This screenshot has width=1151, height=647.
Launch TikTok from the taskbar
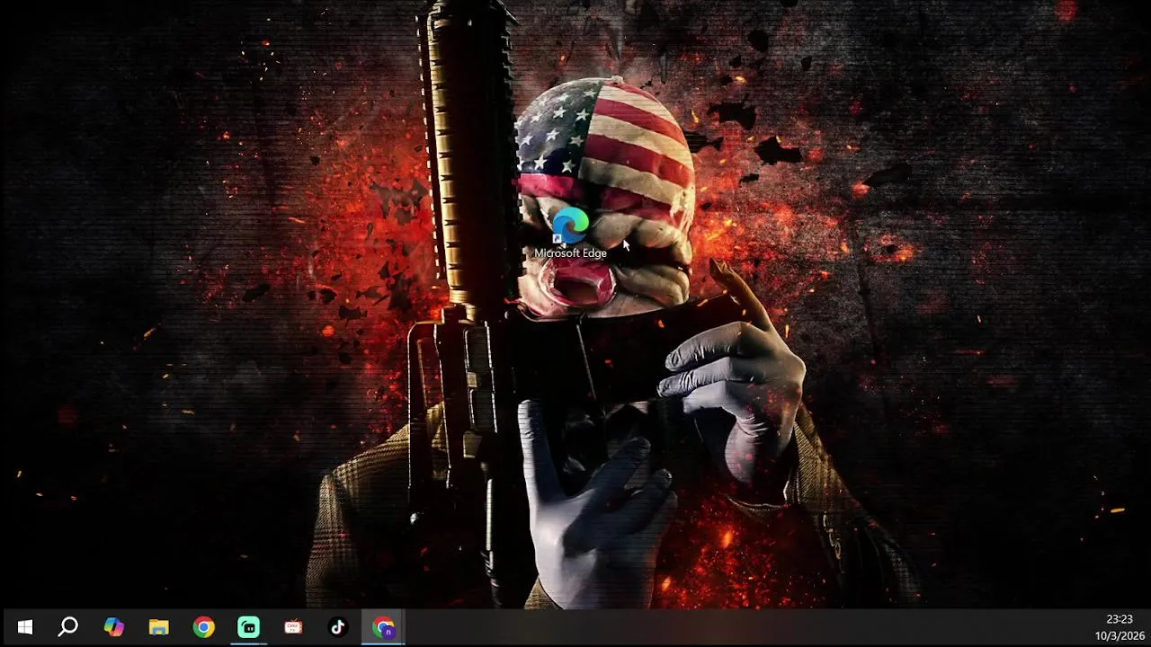tap(338, 627)
